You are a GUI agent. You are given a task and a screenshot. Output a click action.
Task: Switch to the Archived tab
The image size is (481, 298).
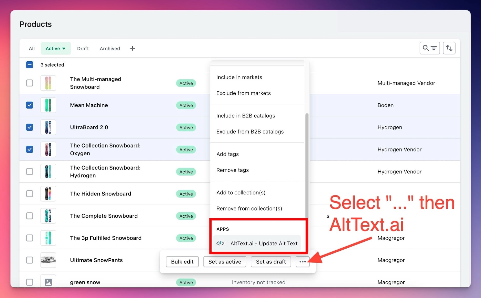click(110, 49)
